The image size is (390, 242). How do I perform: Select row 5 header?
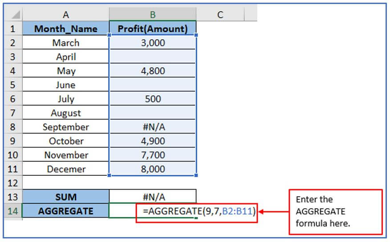13,85
